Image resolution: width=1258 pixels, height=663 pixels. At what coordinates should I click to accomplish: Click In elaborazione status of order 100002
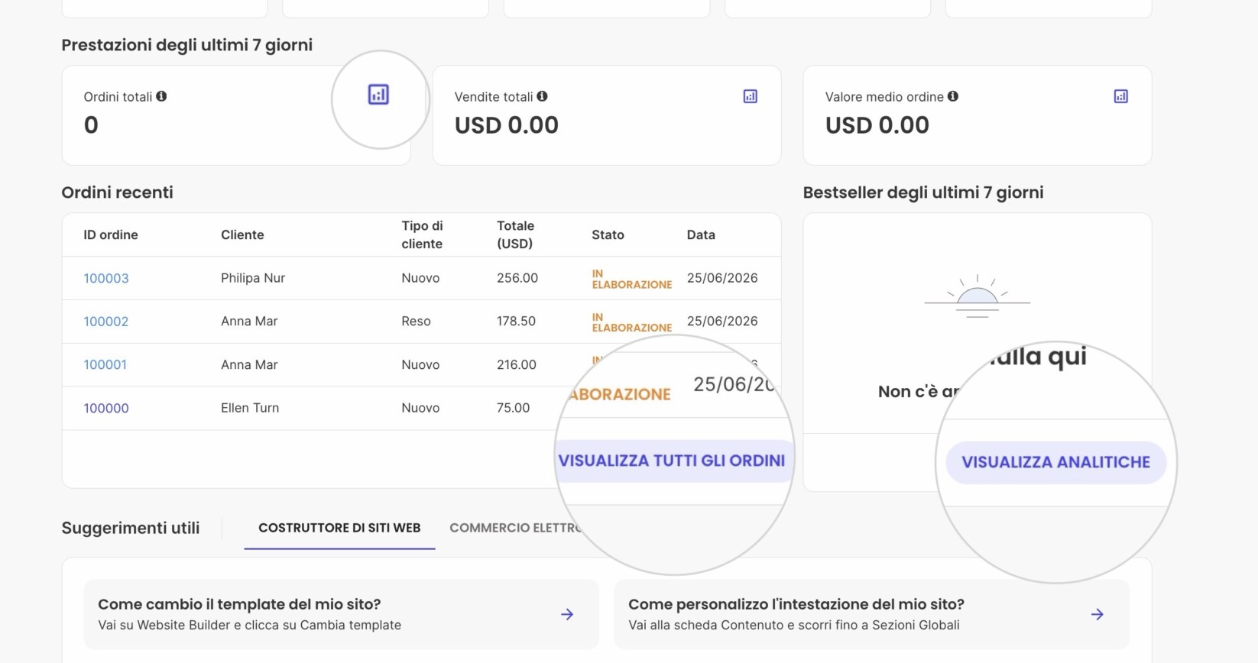[x=631, y=322]
